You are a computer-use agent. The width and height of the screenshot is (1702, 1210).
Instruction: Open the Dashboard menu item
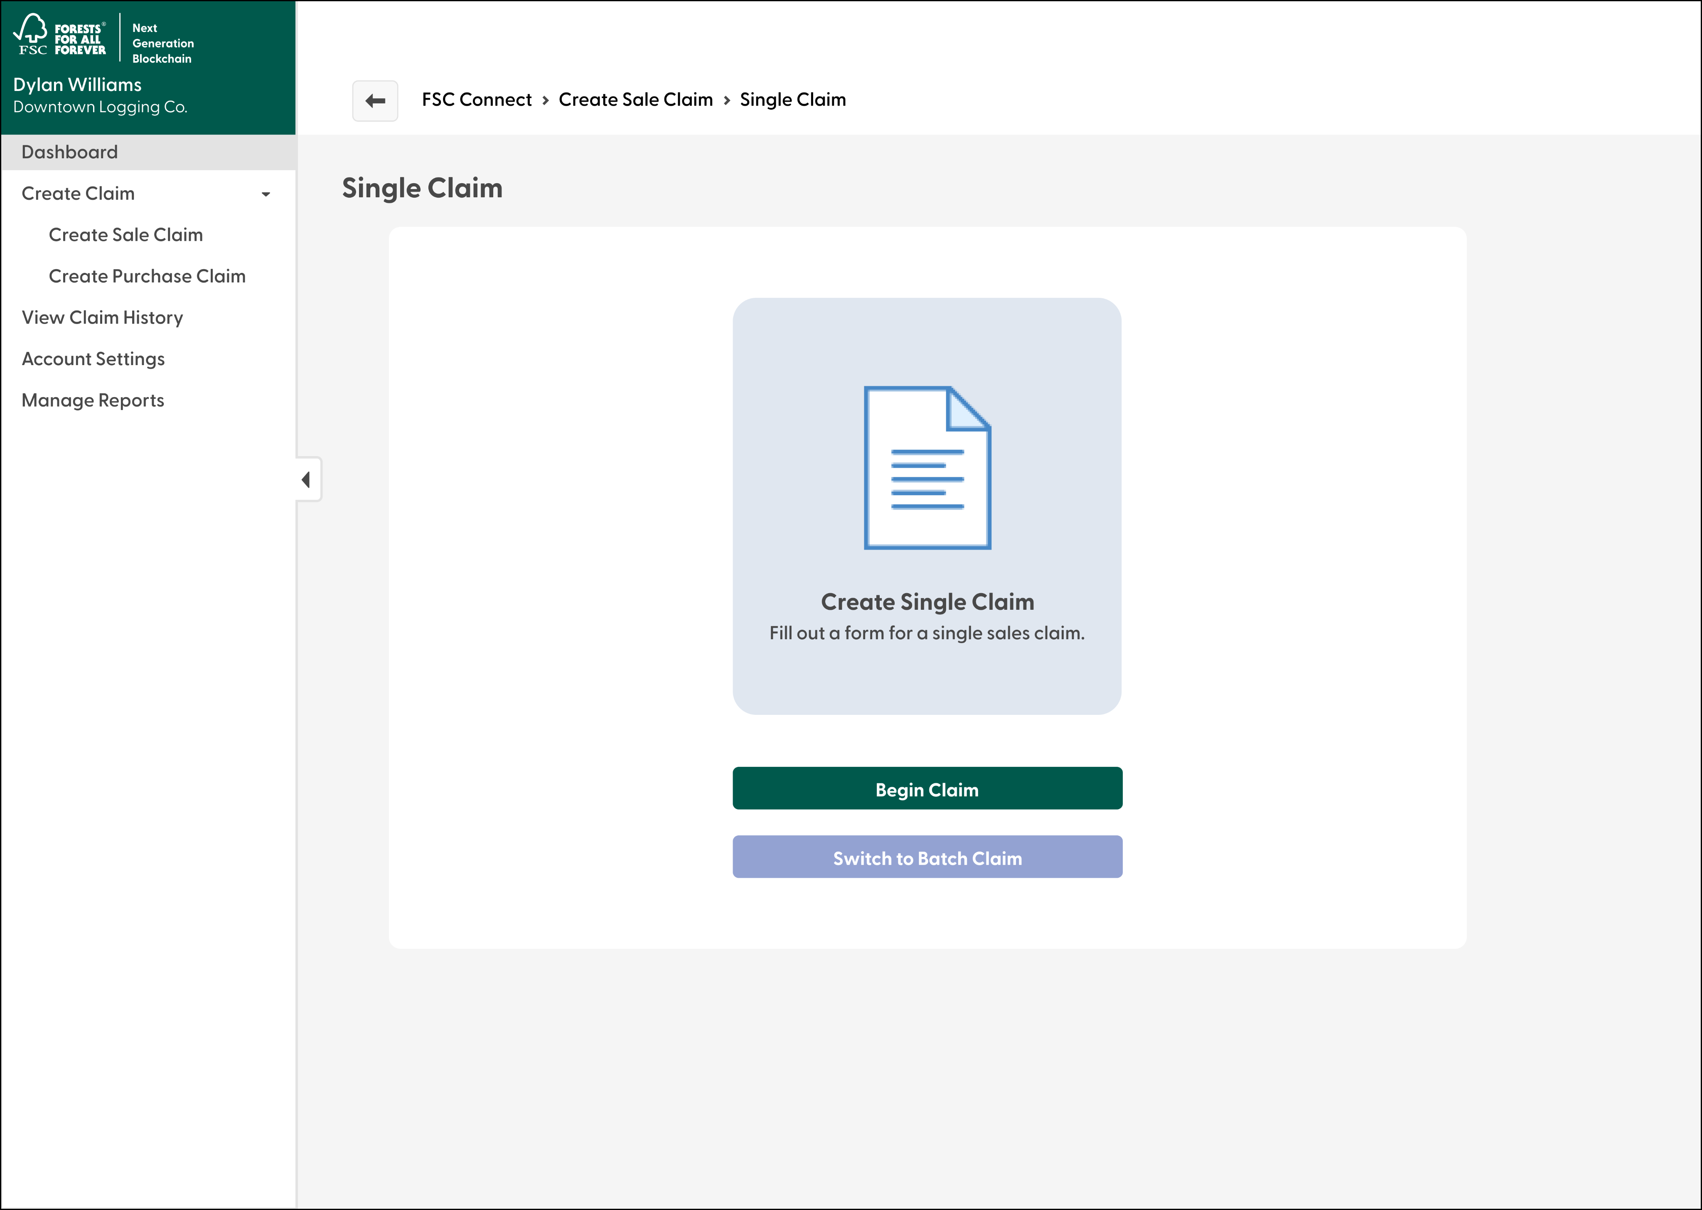coord(69,152)
